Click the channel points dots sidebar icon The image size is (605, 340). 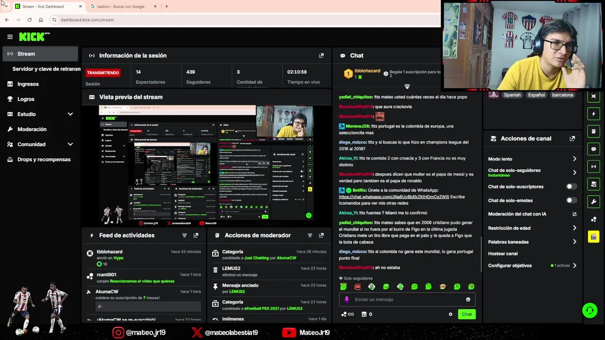(x=594, y=219)
